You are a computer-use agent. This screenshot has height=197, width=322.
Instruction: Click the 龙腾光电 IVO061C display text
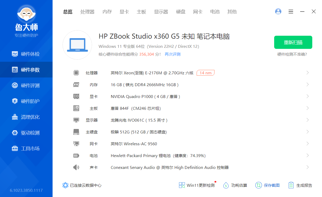pos(139,120)
